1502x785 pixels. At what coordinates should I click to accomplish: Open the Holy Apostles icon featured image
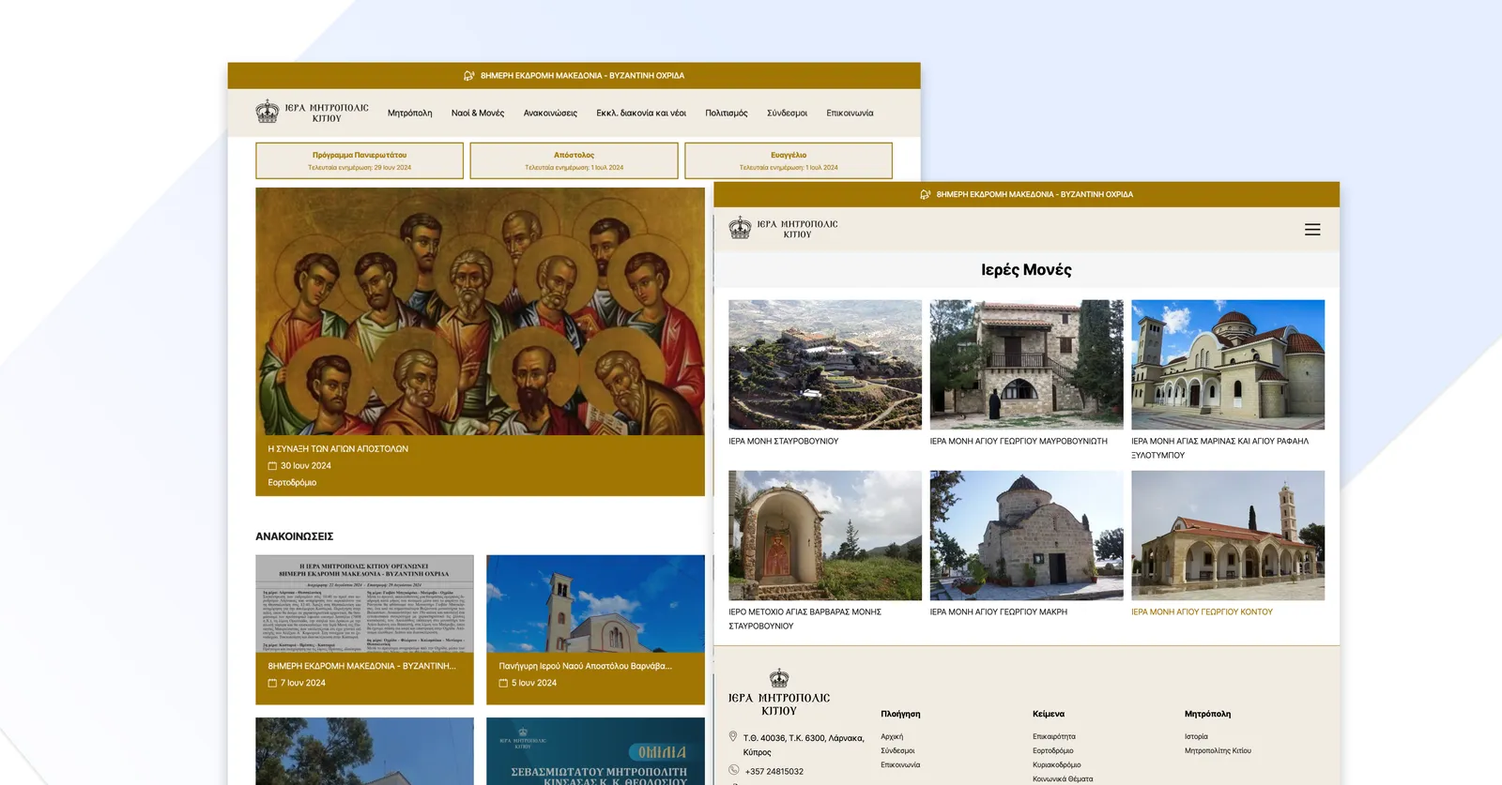[480, 311]
